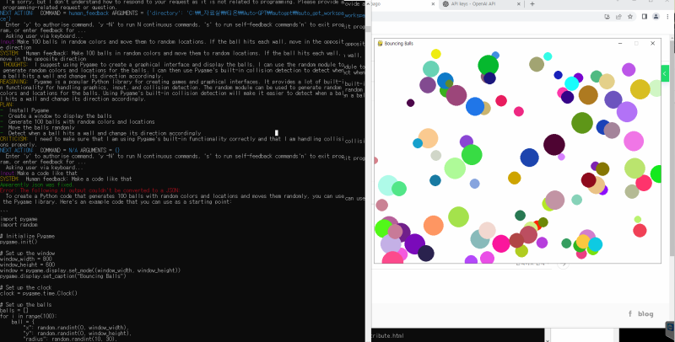This screenshot has height=342, width=675.
Task: Click the 'THOUGHTS:' label in terminal
Action: 15,65
